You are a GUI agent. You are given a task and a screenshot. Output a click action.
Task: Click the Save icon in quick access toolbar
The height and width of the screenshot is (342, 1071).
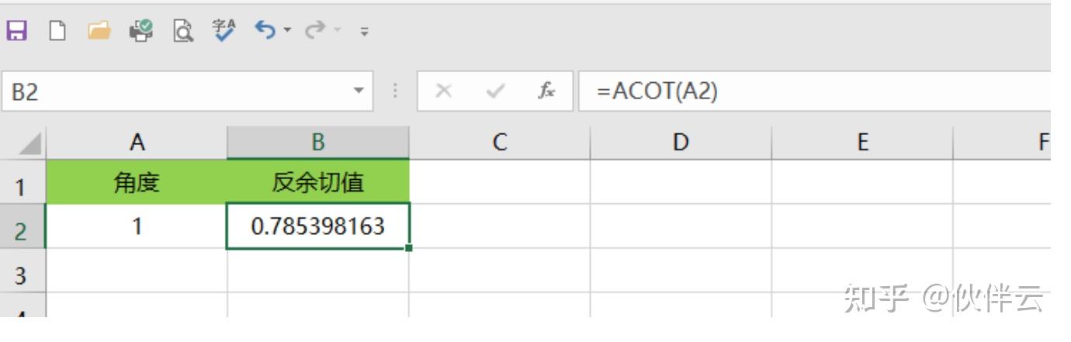tap(16, 31)
